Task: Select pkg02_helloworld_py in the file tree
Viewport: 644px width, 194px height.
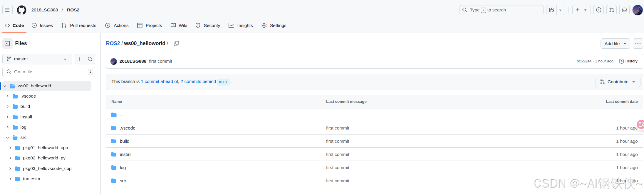Action: pyautogui.click(x=44, y=158)
